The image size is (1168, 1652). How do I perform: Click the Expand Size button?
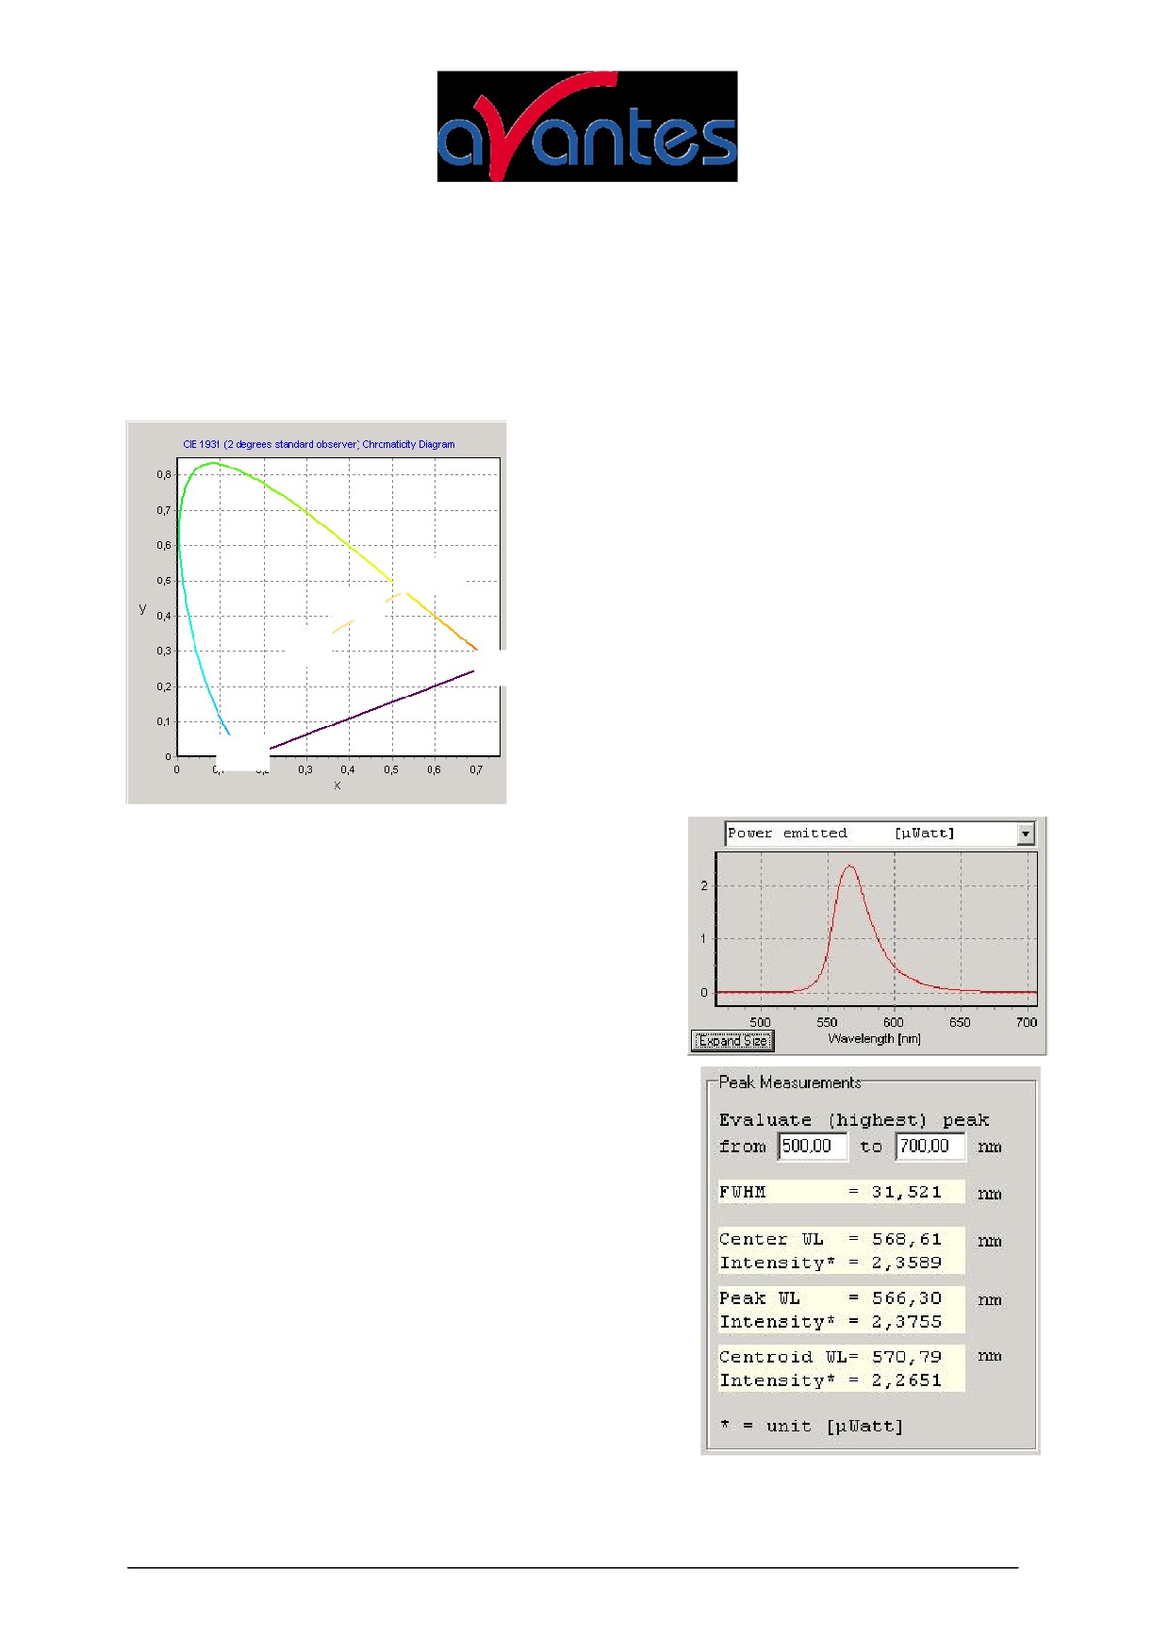(x=732, y=1040)
